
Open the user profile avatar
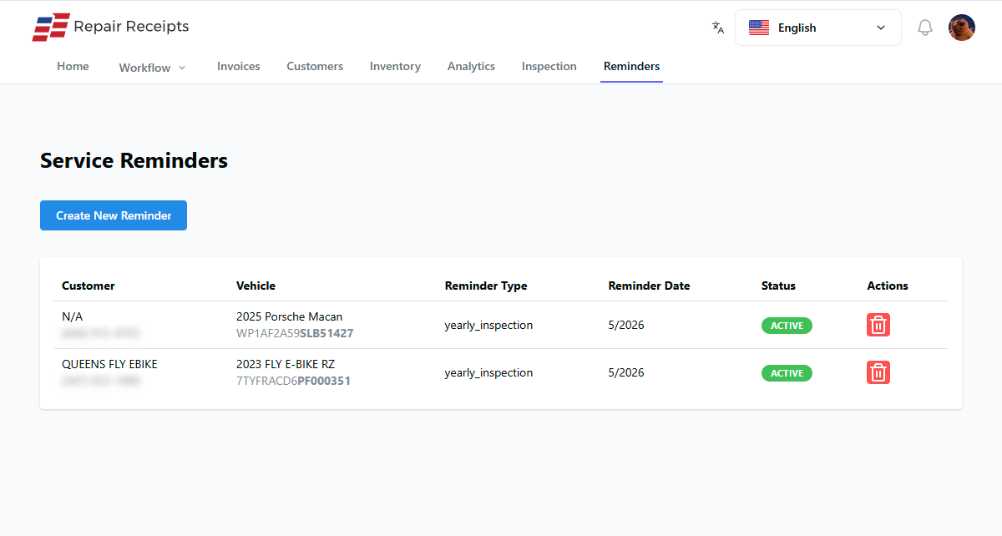point(962,28)
